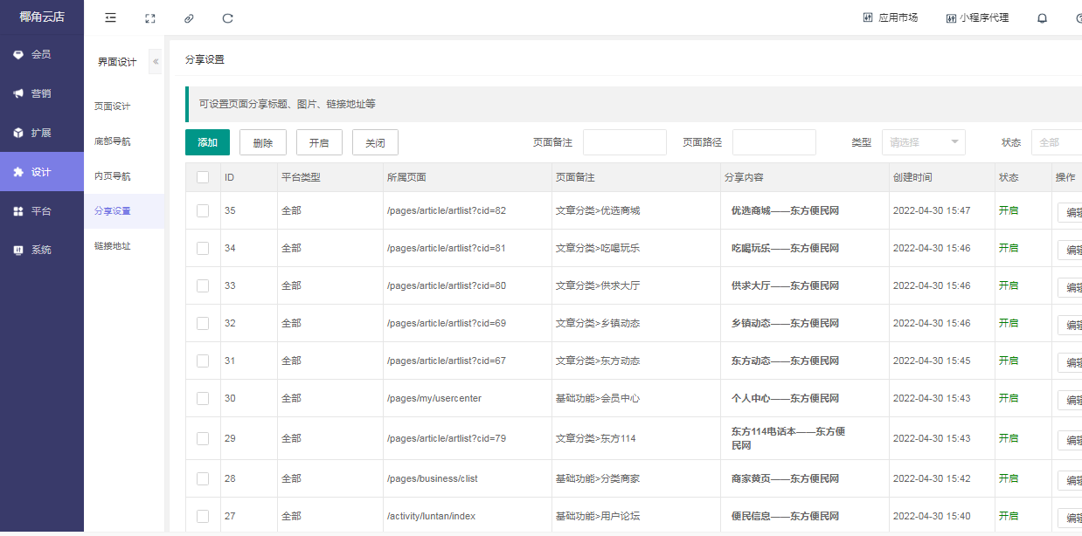Click the 页面备注 search input field

pyautogui.click(x=624, y=142)
